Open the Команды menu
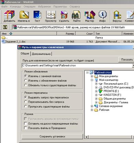The image size is (134, 143). 15,7
